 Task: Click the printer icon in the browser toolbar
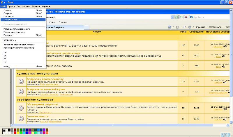[189, 27]
